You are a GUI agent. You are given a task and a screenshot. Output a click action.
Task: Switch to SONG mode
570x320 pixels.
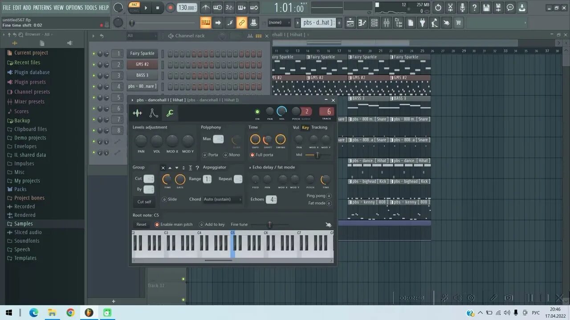[134, 10]
